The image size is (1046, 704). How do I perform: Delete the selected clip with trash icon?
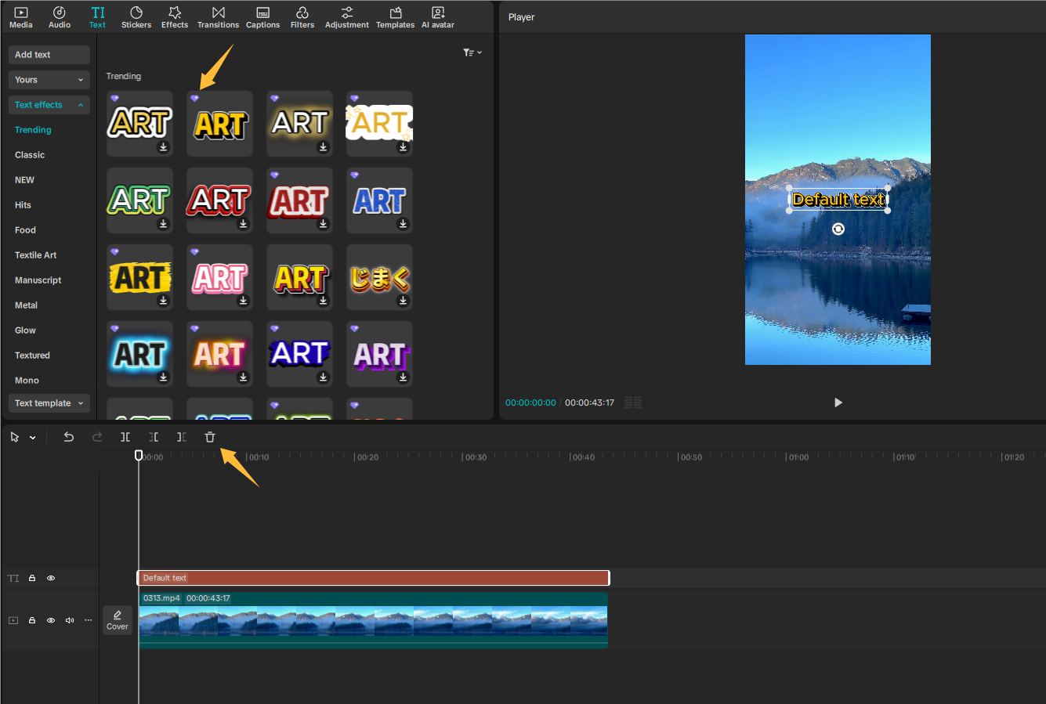209,437
